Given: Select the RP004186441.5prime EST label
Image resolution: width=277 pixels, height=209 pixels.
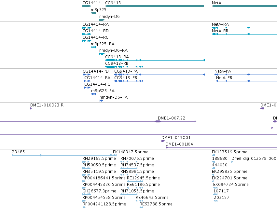Looking at the screenshot, I should (x=104, y=178).
